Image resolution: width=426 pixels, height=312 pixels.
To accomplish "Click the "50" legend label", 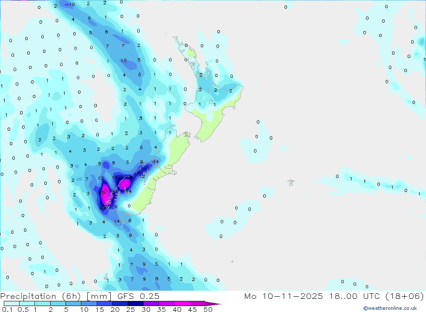I will click(208, 309).
